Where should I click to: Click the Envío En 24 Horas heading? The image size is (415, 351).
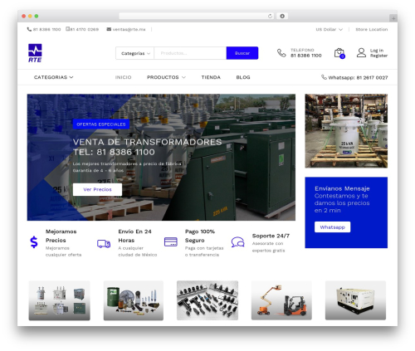134,236
